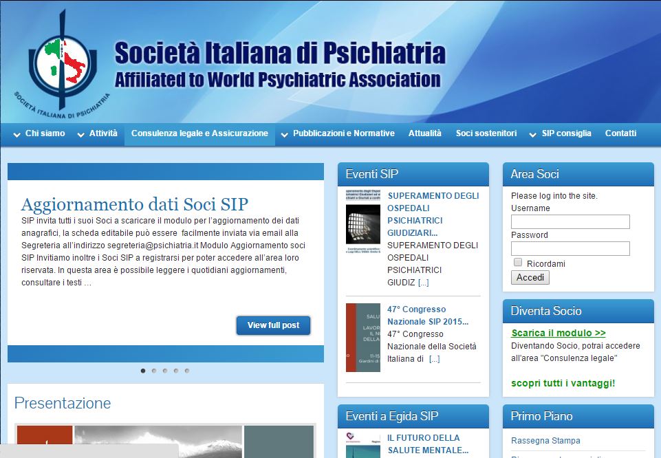Open the Rassegna Stampa link
Image resolution: width=661 pixels, height=458 pixels.
545,441
